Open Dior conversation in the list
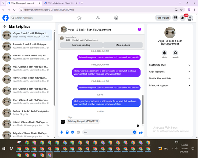 pyautogui.click(x=27, y=102)
